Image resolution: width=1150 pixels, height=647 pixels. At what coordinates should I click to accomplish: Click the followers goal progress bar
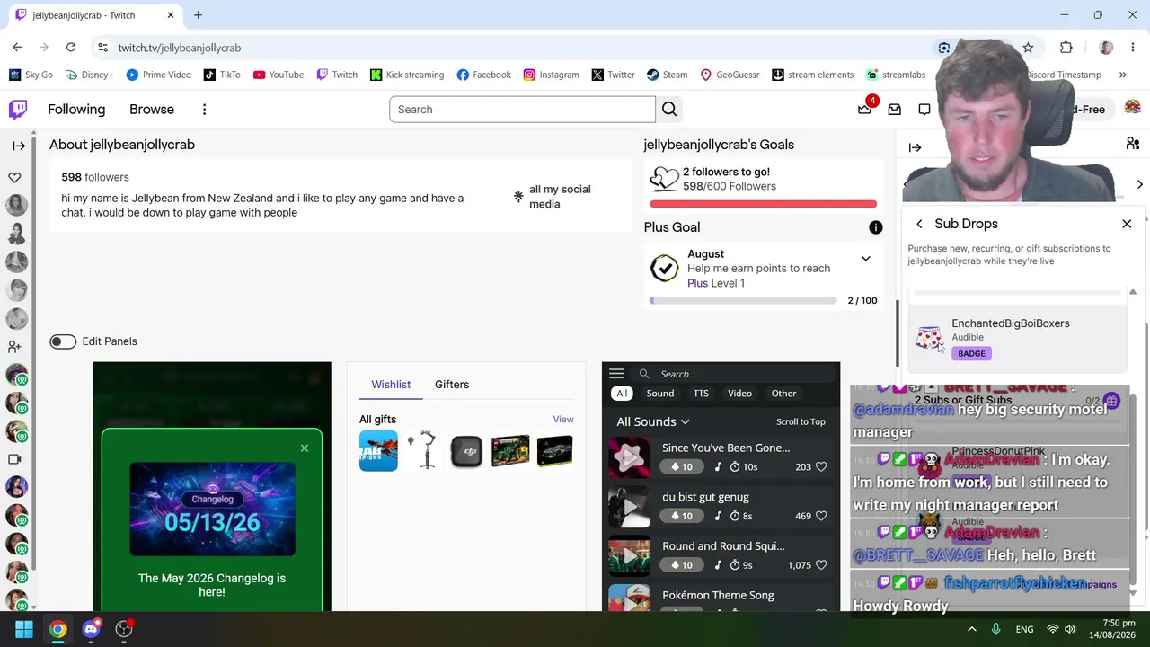[763, 205]
